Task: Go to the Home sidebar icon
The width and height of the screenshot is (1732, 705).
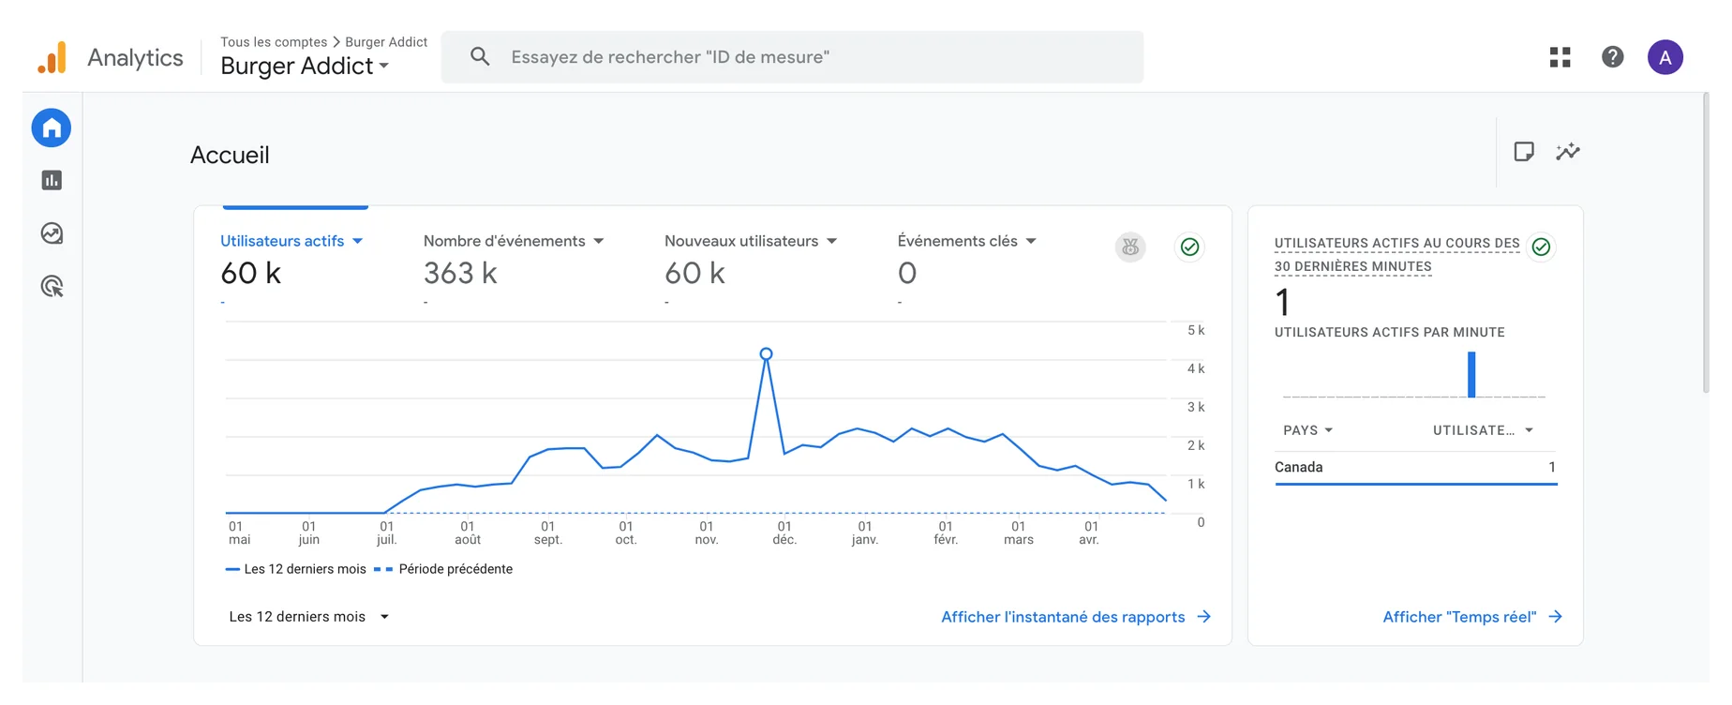Action: coord(52,127)
